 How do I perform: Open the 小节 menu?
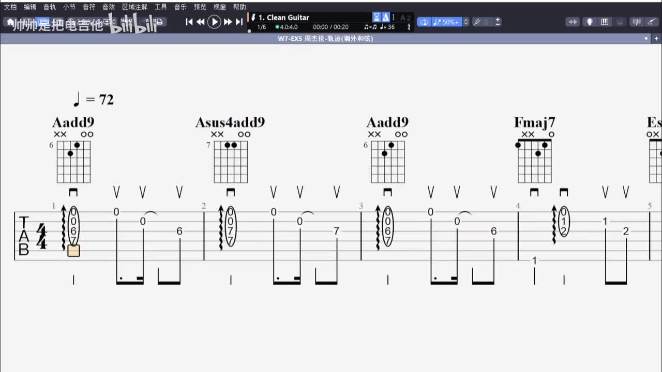69,7
